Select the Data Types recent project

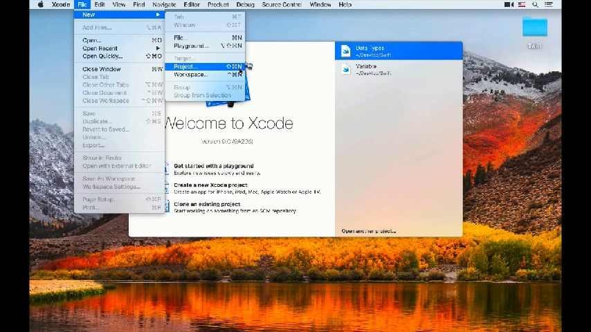click(399, 51)
